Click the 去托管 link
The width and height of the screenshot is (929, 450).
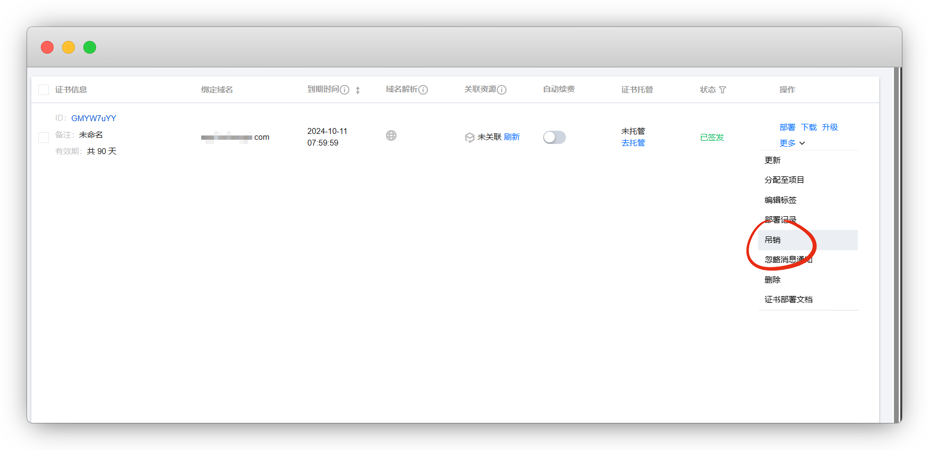[x=633, y=143]
